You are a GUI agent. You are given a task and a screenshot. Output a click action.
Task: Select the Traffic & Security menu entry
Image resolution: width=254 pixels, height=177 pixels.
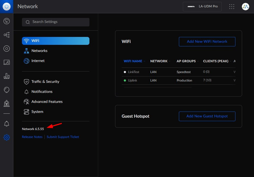[x=45, y=82]
